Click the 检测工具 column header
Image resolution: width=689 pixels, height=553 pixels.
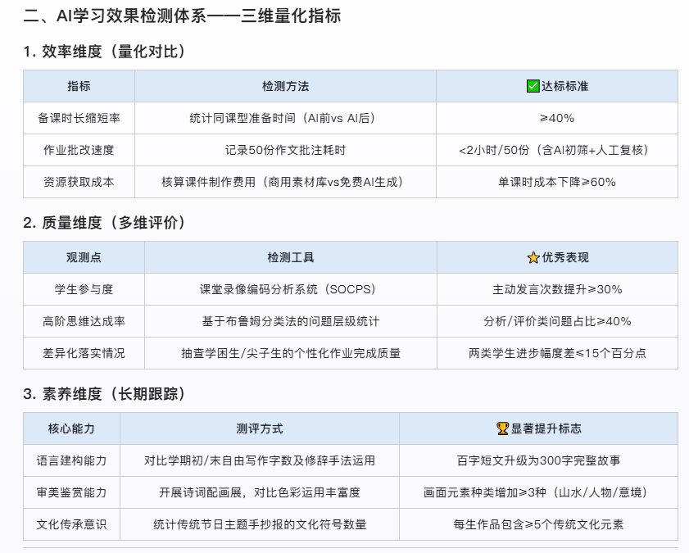coord(291,257)
